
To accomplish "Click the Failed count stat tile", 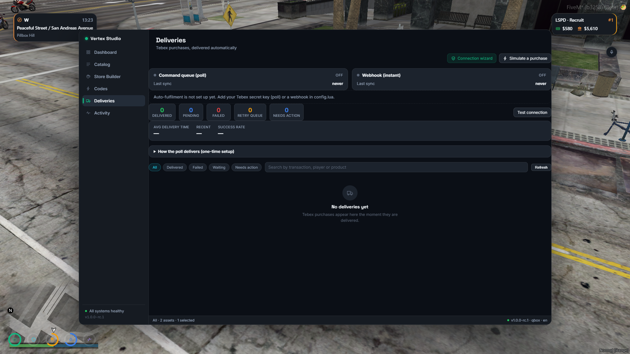I will tap(218, 112).
